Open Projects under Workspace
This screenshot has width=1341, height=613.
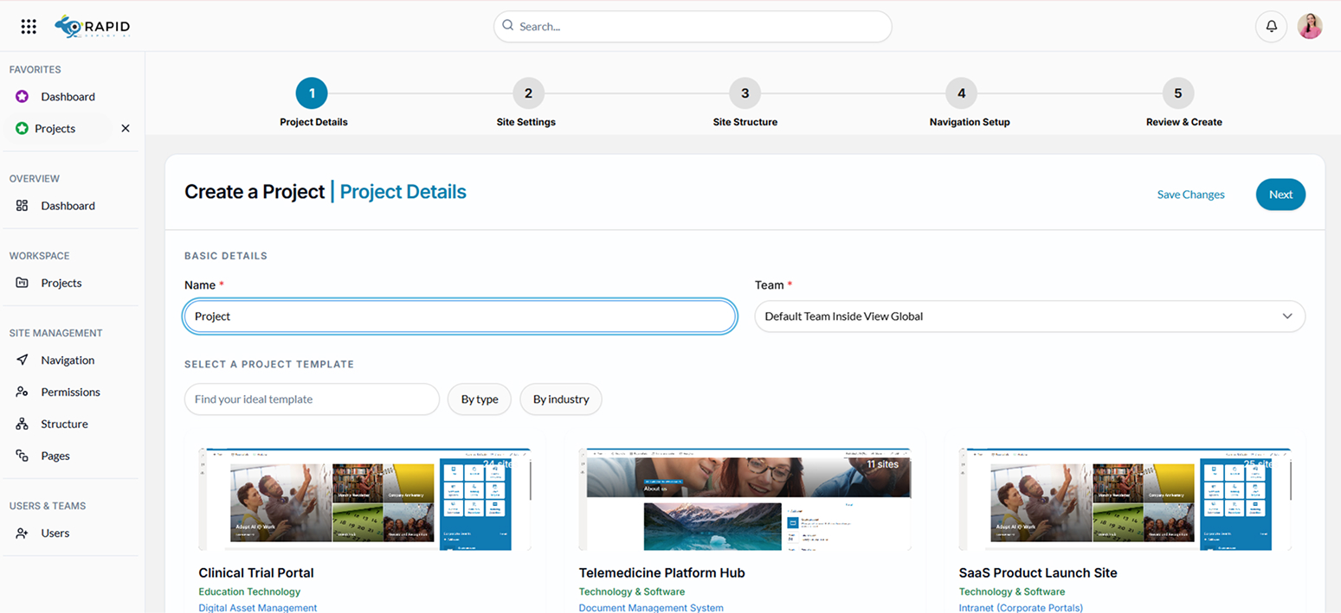(x=61, y=283)
